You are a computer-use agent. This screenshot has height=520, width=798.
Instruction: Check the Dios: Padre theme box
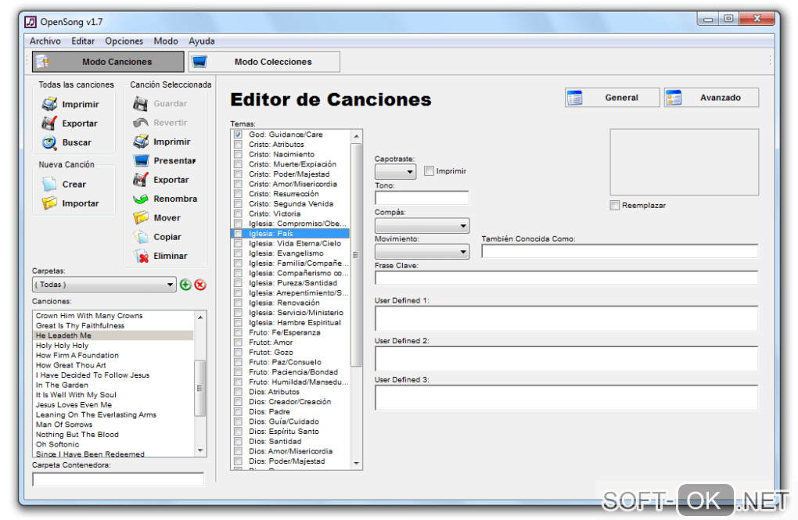point(238,411)
